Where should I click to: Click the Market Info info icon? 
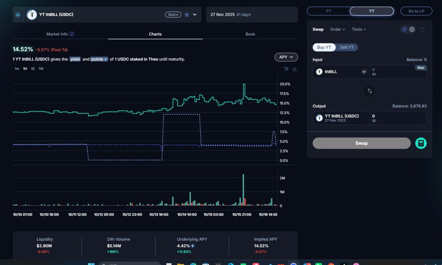pos(72,34)
